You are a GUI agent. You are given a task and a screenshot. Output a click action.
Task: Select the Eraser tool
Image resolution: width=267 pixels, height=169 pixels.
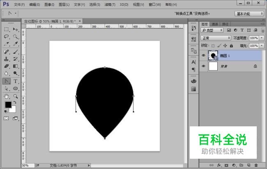point(7,66)
